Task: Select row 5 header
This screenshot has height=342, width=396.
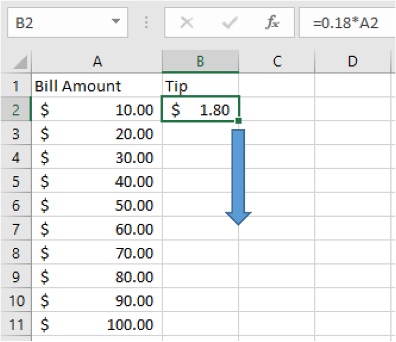Action: (16, 181)
